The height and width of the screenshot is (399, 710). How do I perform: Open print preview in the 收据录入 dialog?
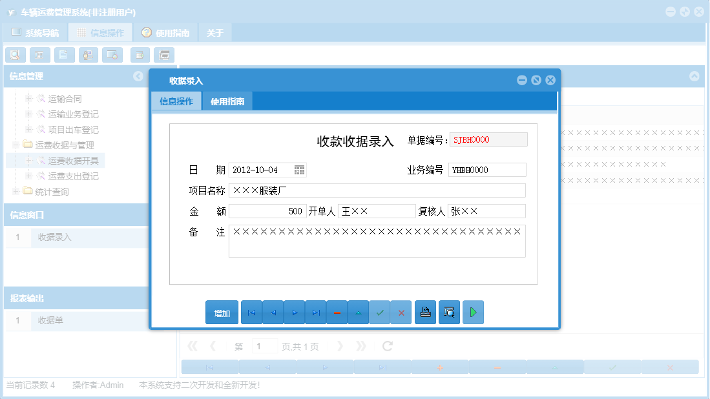pos(449,312)
